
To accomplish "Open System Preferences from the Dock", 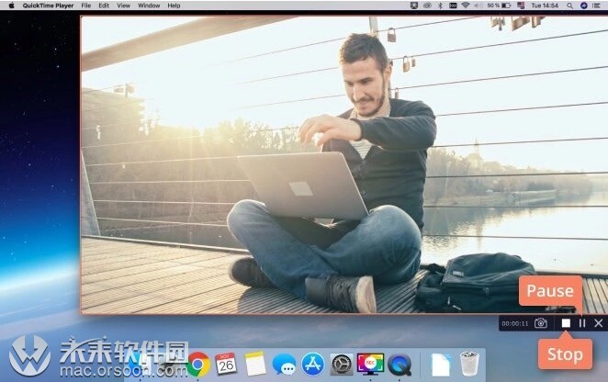I will tap(342, 365).
